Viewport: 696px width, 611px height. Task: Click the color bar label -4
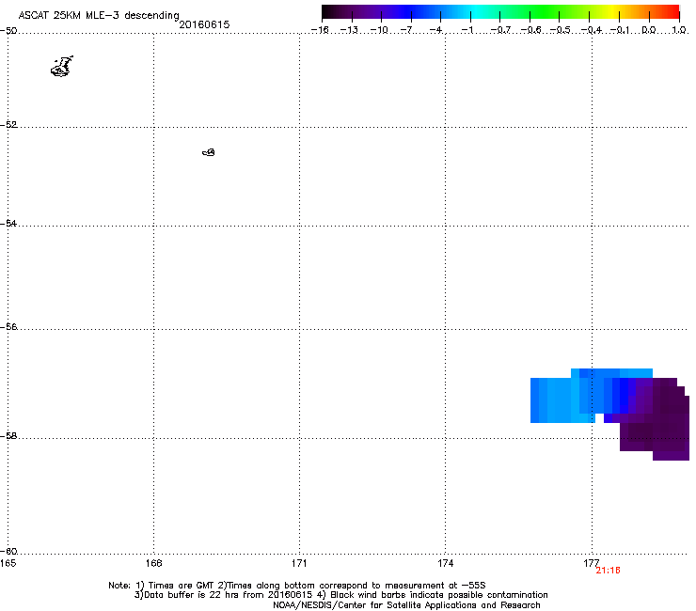pyautogui.click(x=435, y=30)
